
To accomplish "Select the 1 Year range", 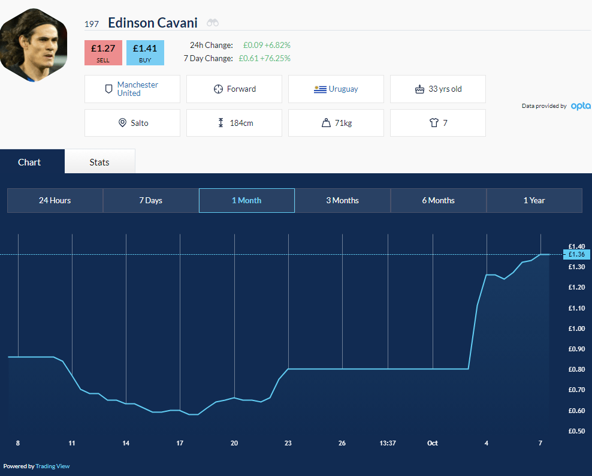I will [534, 201].
